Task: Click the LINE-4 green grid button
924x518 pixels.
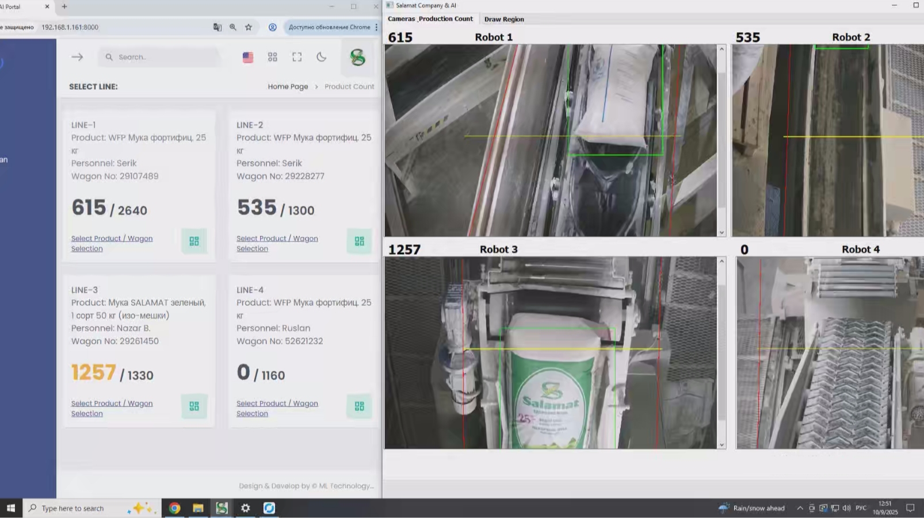Action: [x=359, y=406]
